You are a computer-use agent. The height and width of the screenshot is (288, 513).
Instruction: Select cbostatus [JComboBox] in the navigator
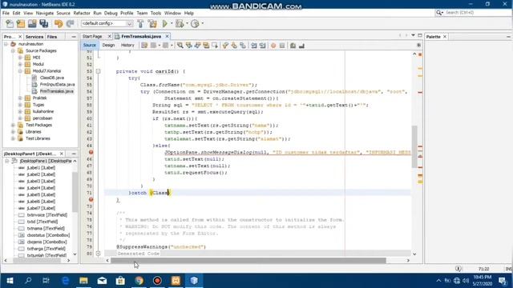[48, 235]
